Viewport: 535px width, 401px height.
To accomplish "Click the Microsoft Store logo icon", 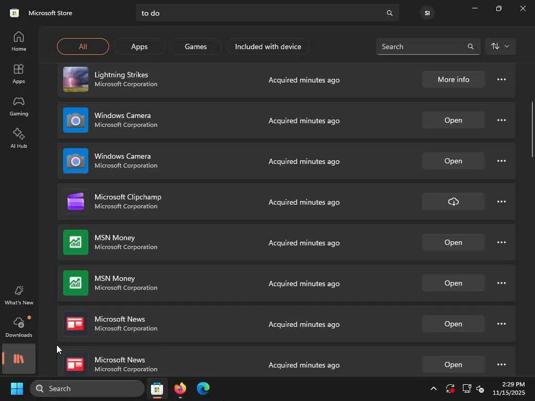I will (x=14, y=13).
